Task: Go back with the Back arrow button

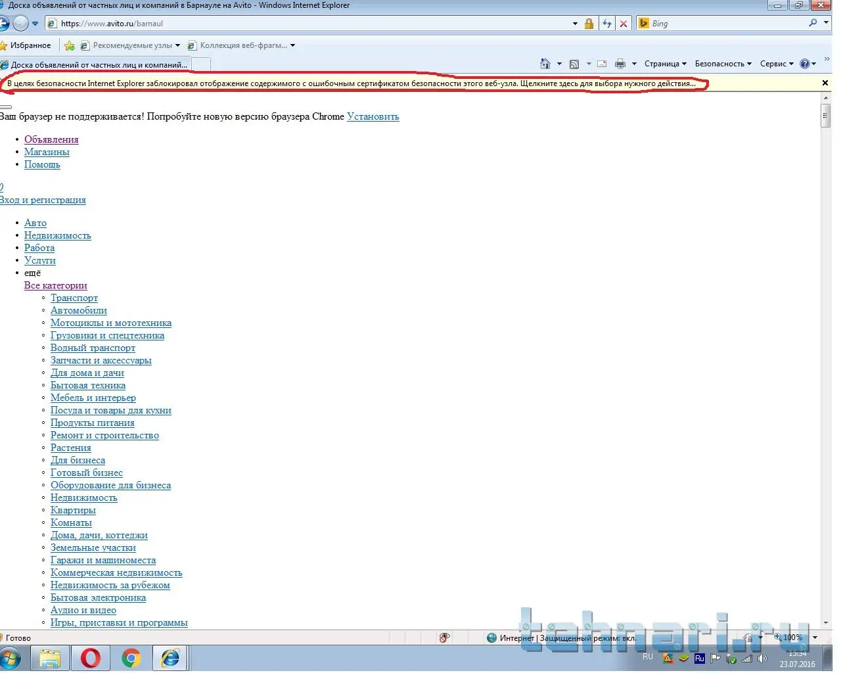Action: coord(4,24)
